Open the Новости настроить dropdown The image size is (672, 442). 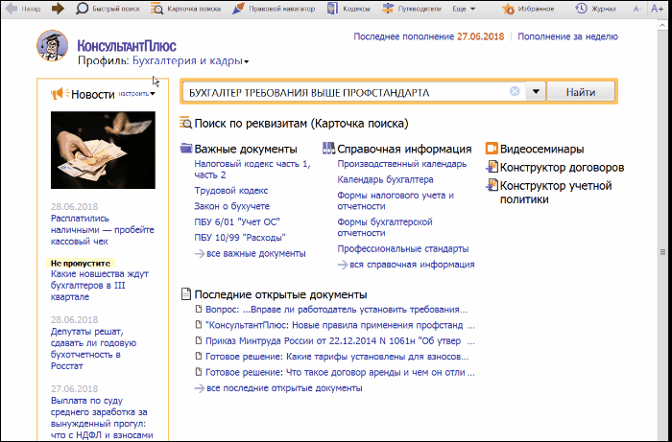click(136, 93)
